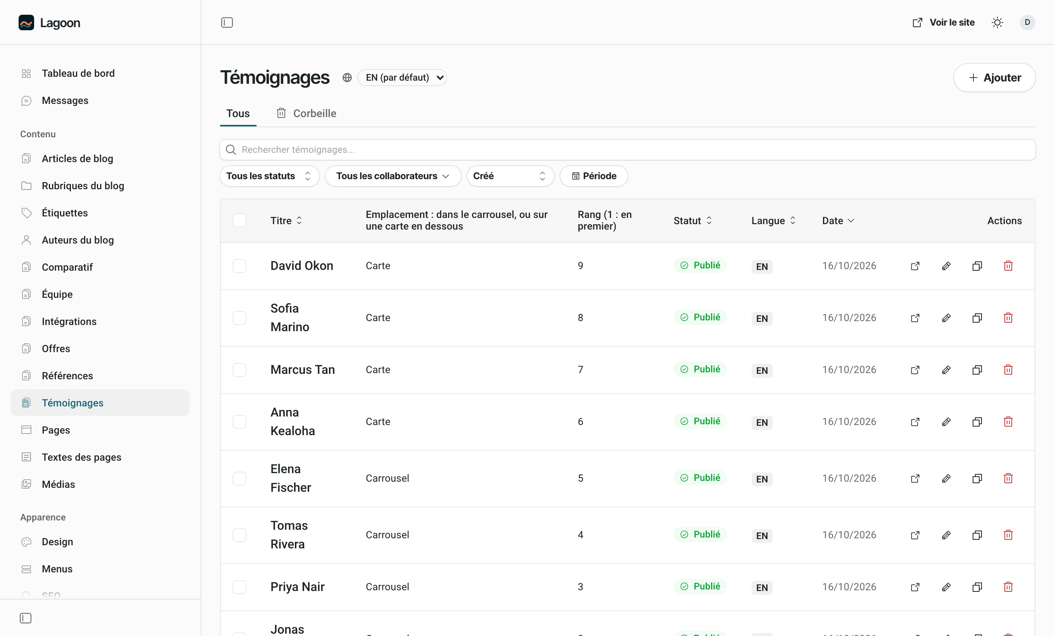Viewport: 1054px width, 636px height.
Task: Open the user avatar D
Action: [1027, 22]
